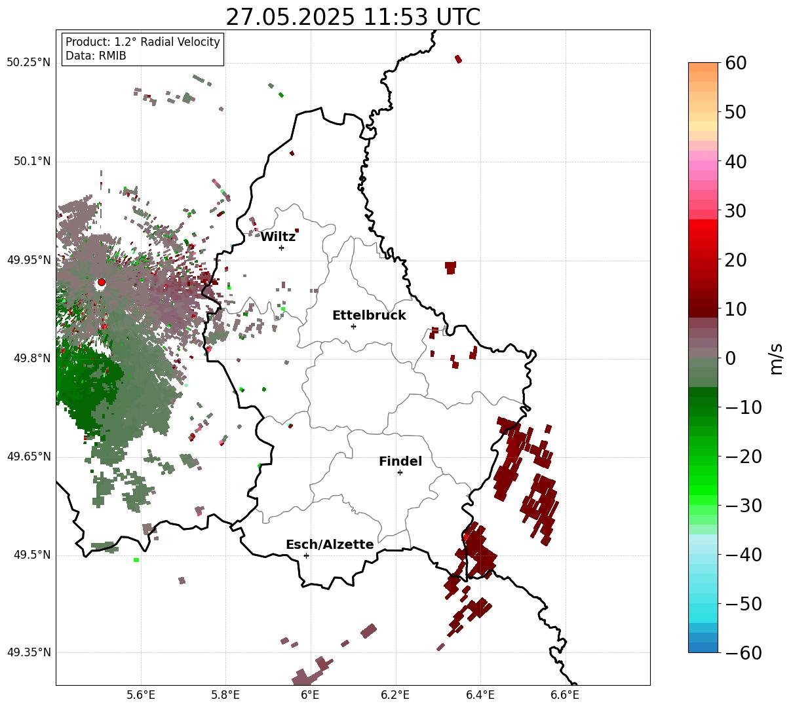This screenshot has width=791, height=708.
Task: Click the colorbar value −20
Action: pyautogui.click(x=743, y=456)
